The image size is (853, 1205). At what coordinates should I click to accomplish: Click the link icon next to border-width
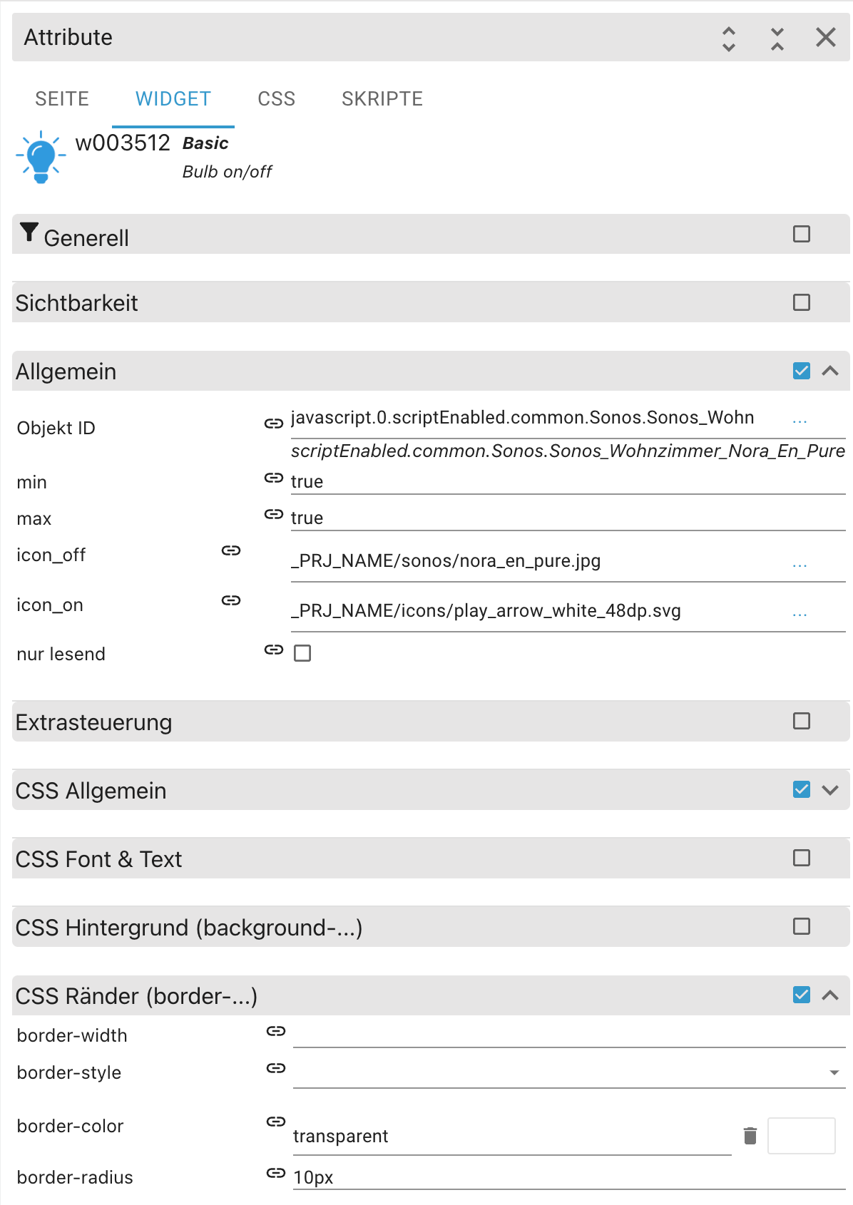coord(276,1031)
